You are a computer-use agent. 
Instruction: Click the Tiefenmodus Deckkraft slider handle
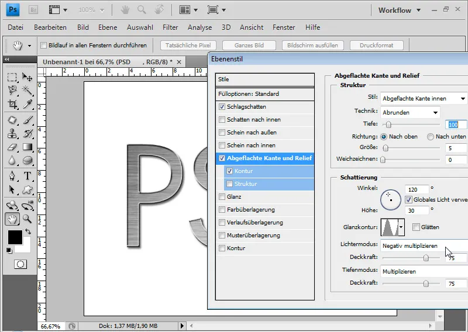pyautogui.click(x=426, y=283)
